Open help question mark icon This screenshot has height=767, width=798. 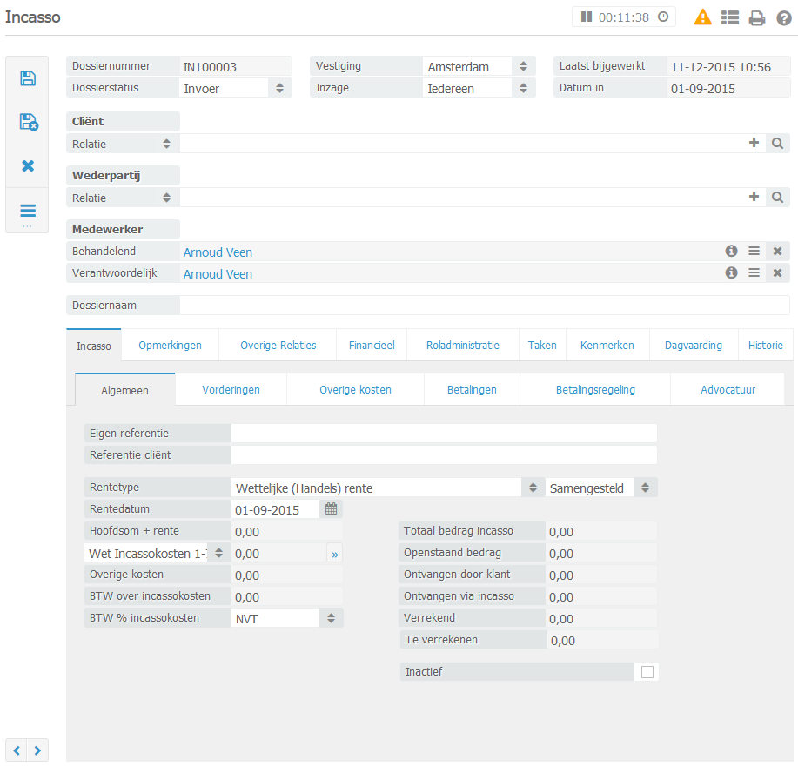point(784,18)
